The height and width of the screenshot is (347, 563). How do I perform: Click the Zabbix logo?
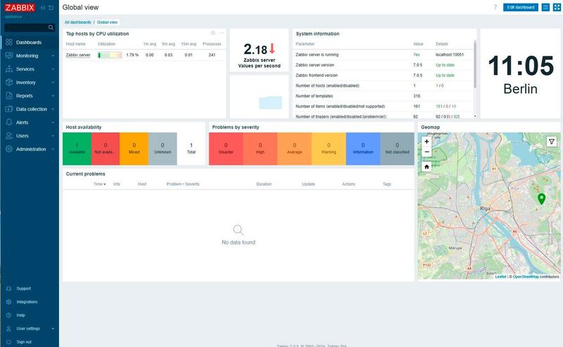pyautogui.click(x=20, y=8)
